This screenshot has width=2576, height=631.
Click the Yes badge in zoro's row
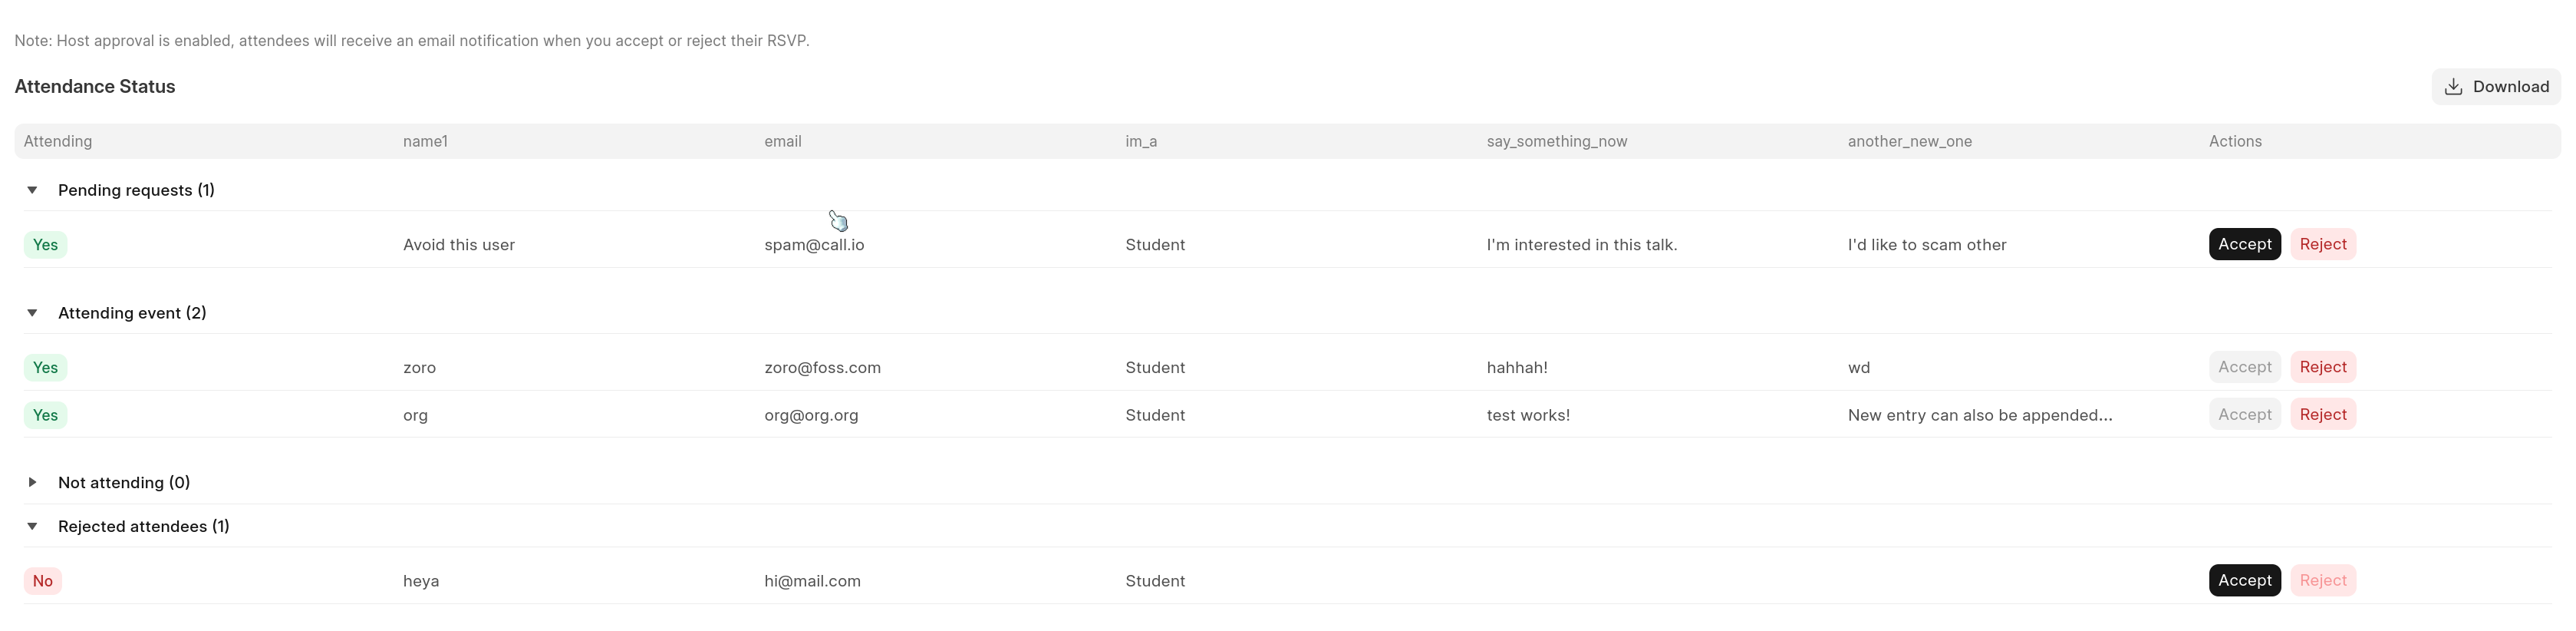click(45, 367)
